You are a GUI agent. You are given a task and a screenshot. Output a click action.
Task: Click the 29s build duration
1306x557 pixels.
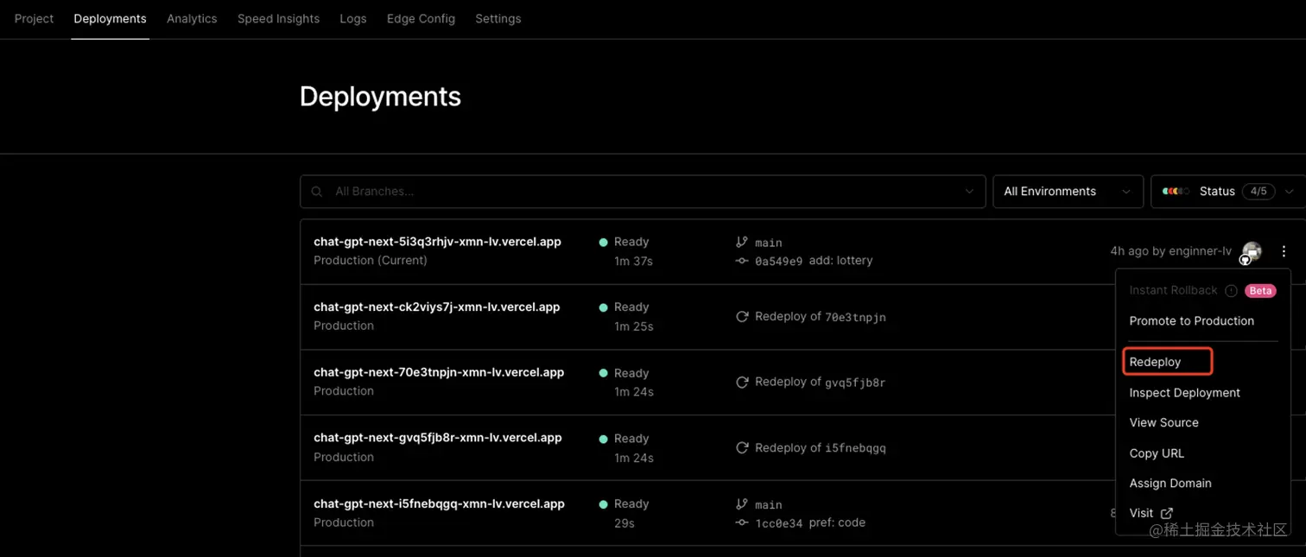(624, 523)
